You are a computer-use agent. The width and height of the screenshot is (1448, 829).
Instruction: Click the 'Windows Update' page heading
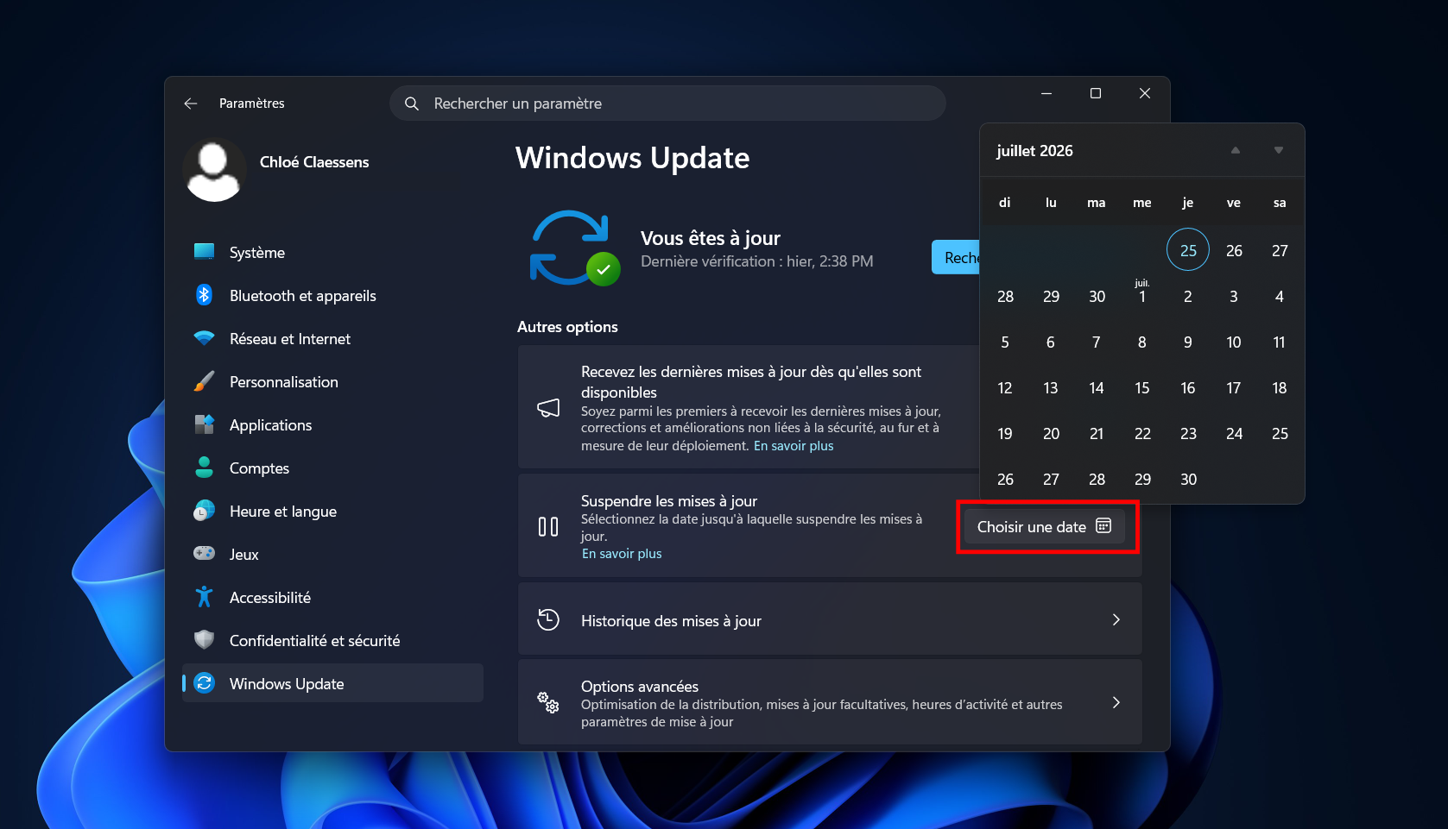632,158
